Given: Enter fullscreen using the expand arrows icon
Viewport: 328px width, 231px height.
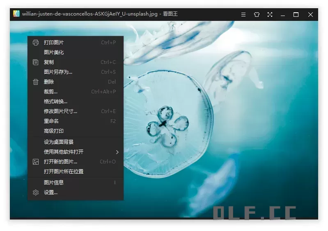Looking at the screenshot, I should (x=270, y=14).
